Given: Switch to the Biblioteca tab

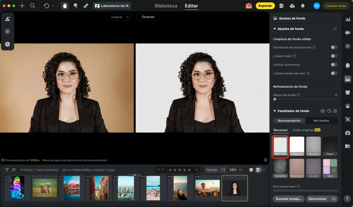Looking at the screenshot, I should tap(166, 6).
